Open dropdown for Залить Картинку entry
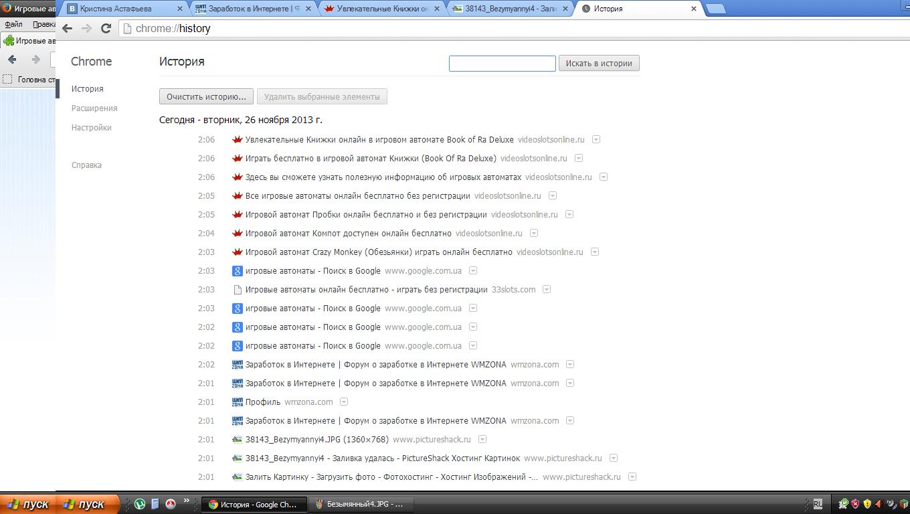The image size is (910, 514). click(x=632, y=477)
